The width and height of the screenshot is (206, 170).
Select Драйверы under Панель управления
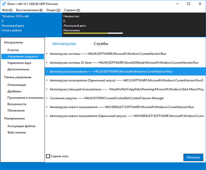coord(14,91)
